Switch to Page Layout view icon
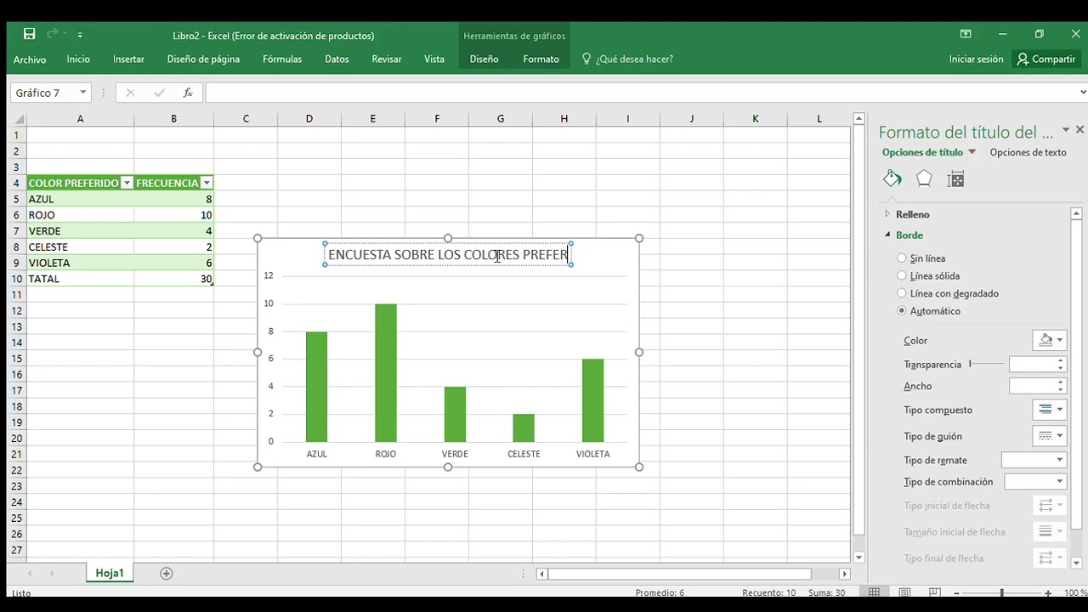This screenshot has width=1088, height=612. 904,592
